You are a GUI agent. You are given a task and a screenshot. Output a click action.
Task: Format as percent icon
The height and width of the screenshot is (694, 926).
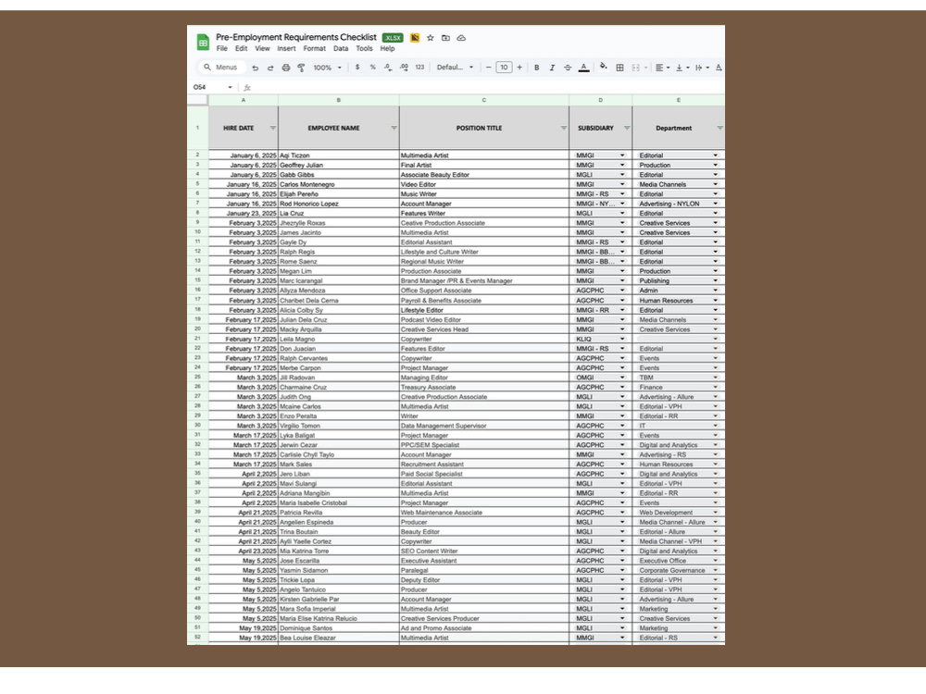(372, 68)
